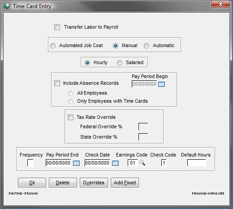The image size is (233, 209).
Task: Close the Time Card Entry window
Action: point(220,4)
